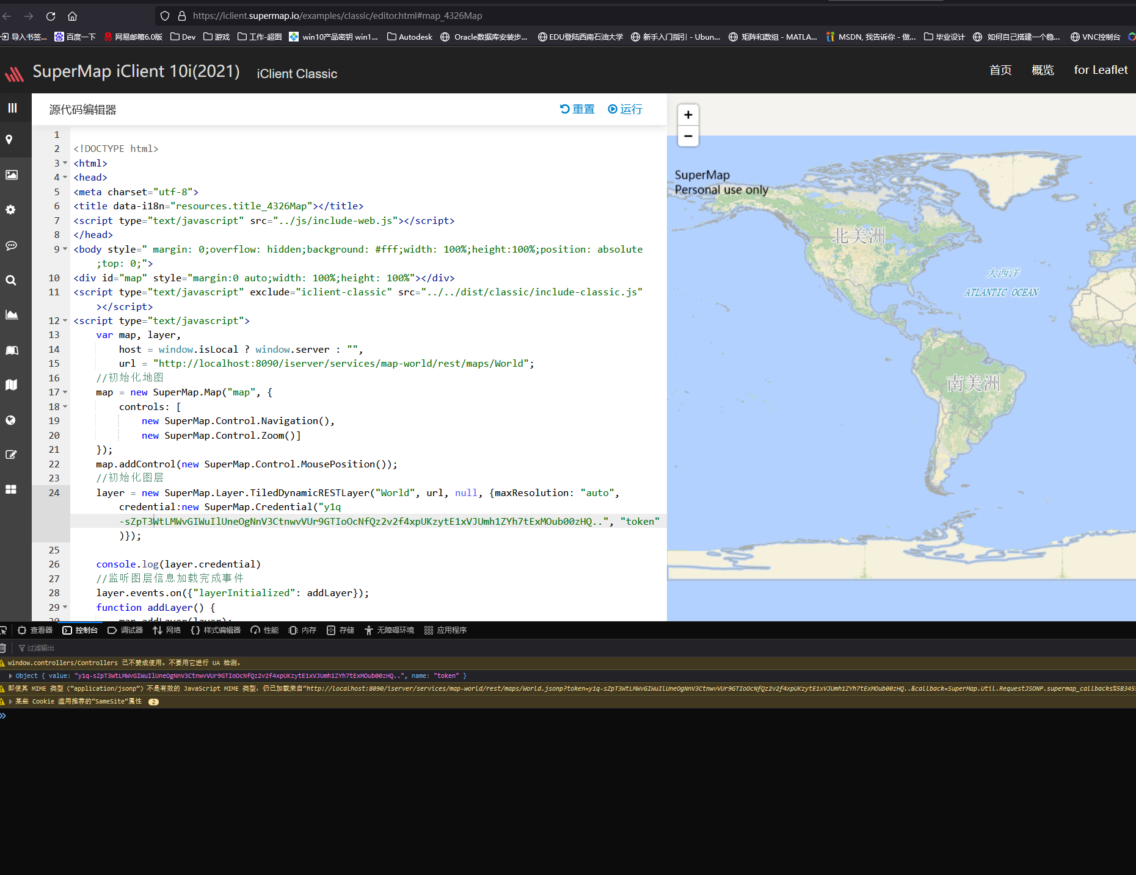Switch to the 样式编辑器 style editor tab

click(216, 630)
